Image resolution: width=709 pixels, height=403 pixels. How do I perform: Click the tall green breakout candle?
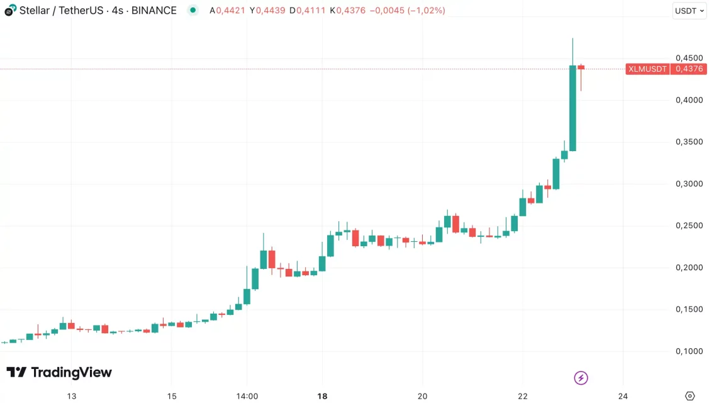pos(572,107)
